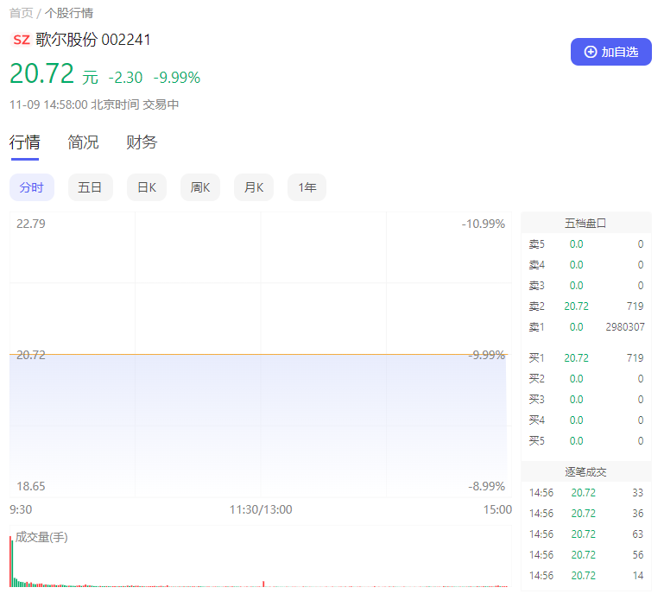This screenshot has height=600, width=664.
Task: Switch chart to 月K view
Action: tap(254, 187)
